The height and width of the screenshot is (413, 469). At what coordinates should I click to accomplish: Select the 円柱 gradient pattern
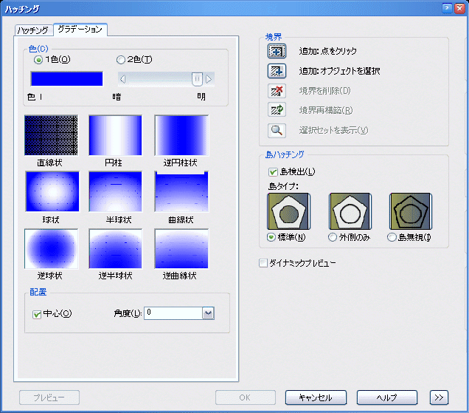pos(116,135)
